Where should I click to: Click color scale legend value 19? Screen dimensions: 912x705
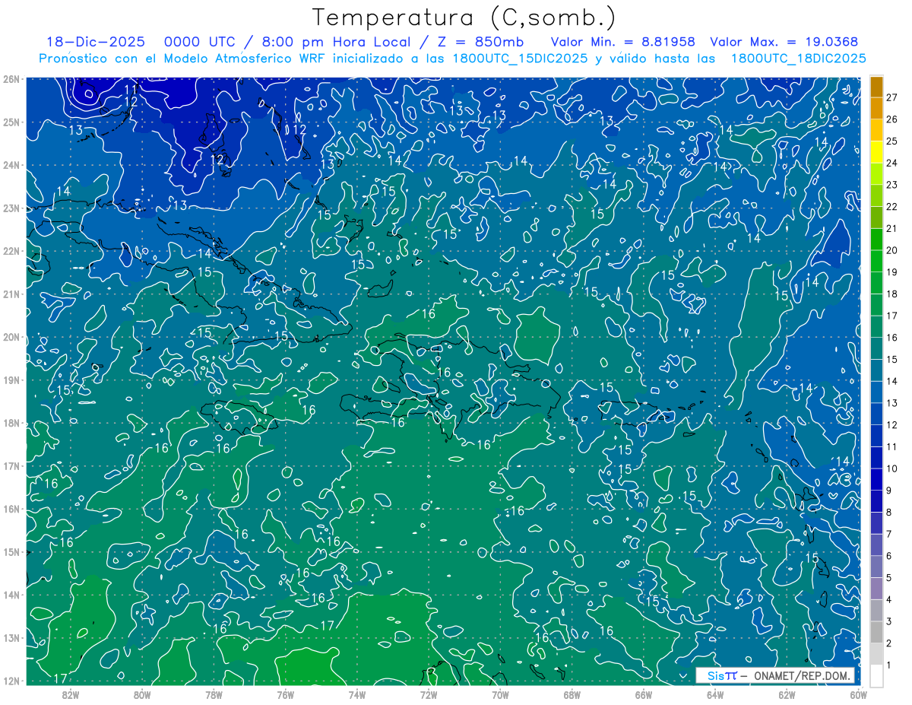(x=892, y=272)
